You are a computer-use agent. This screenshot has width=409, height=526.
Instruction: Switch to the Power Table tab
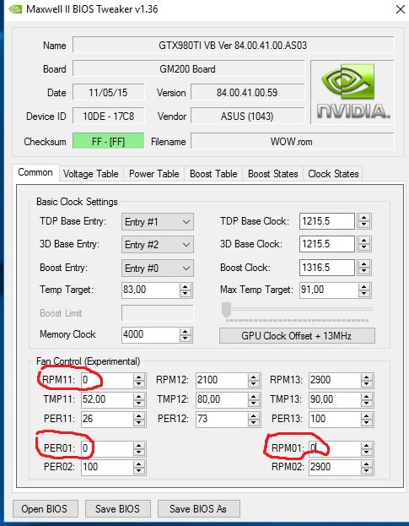153,174
